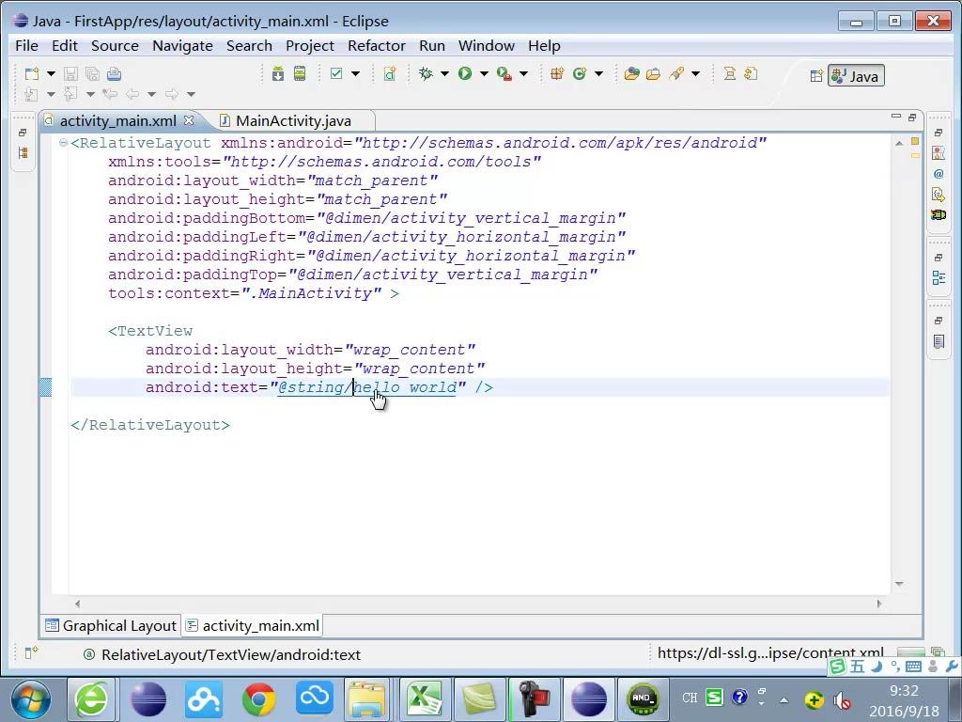Click the @string/hello_world resource link
This screenshot has height=722, width=962.
click(x=367, y=387)
